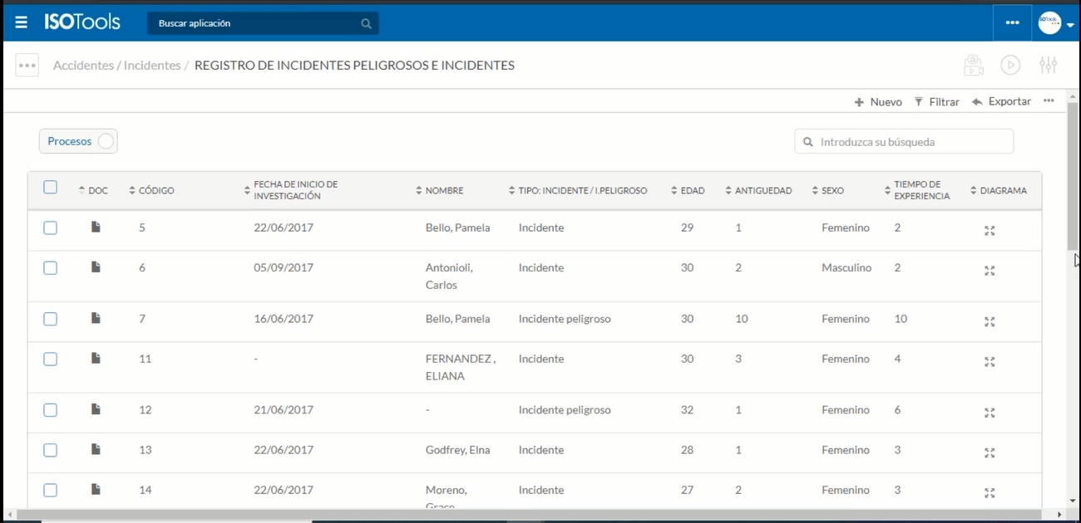Open the sliders settings icon
This screenshot has width=1081, height=523.
point(1048,65)
